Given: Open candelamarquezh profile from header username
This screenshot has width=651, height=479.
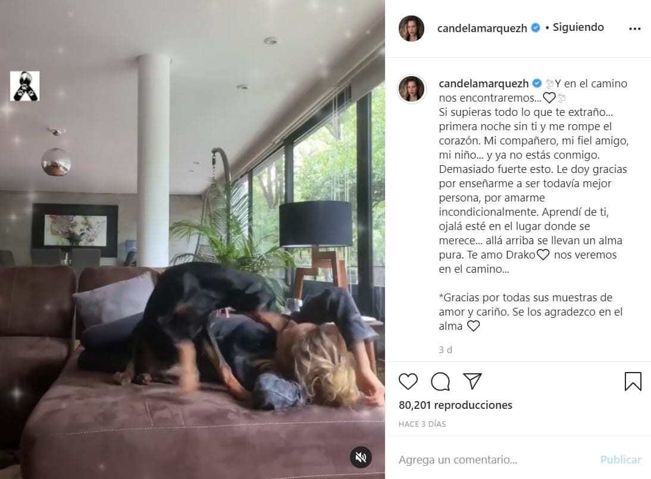Looking at the screenshot, I should click(x=481, y=28).
